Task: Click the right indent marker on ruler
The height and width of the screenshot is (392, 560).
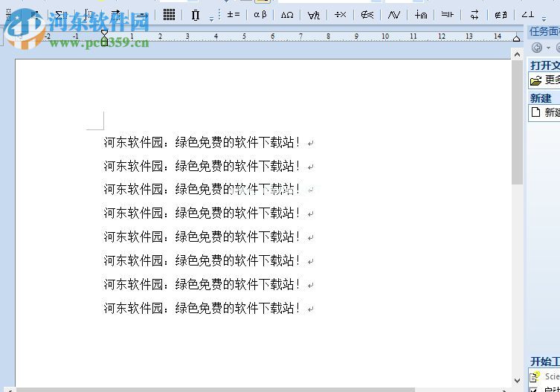Action: pyautogui.click(x=516, y=38)
